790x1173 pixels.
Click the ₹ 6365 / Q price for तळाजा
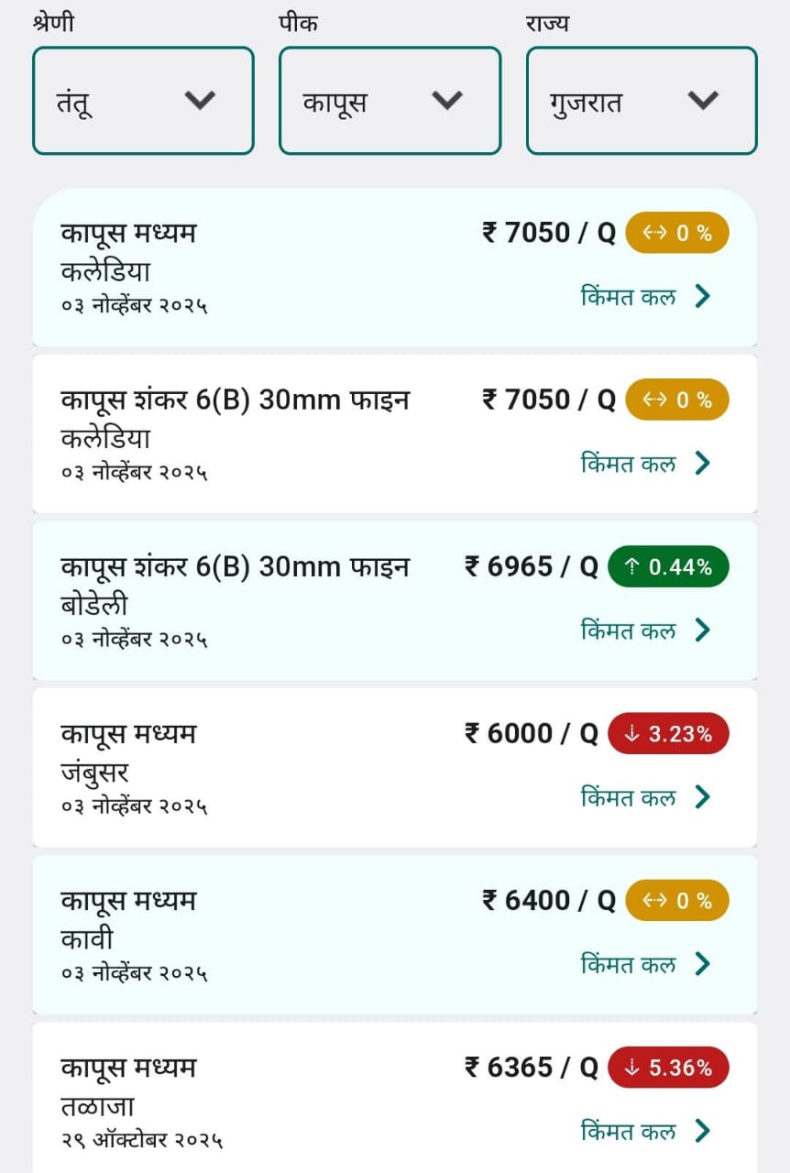point(531,1068)
